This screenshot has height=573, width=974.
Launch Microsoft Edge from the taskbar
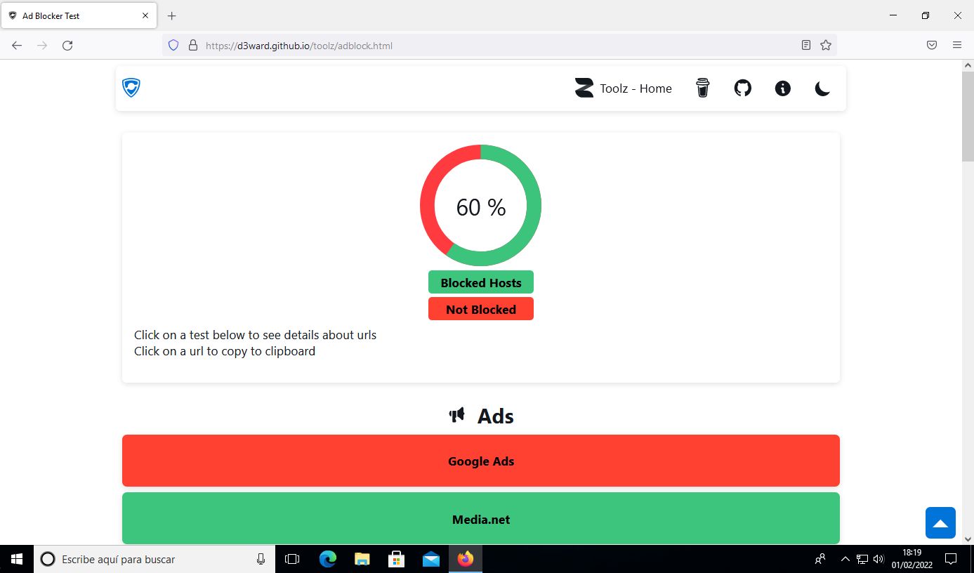click(x=328, y=559)
